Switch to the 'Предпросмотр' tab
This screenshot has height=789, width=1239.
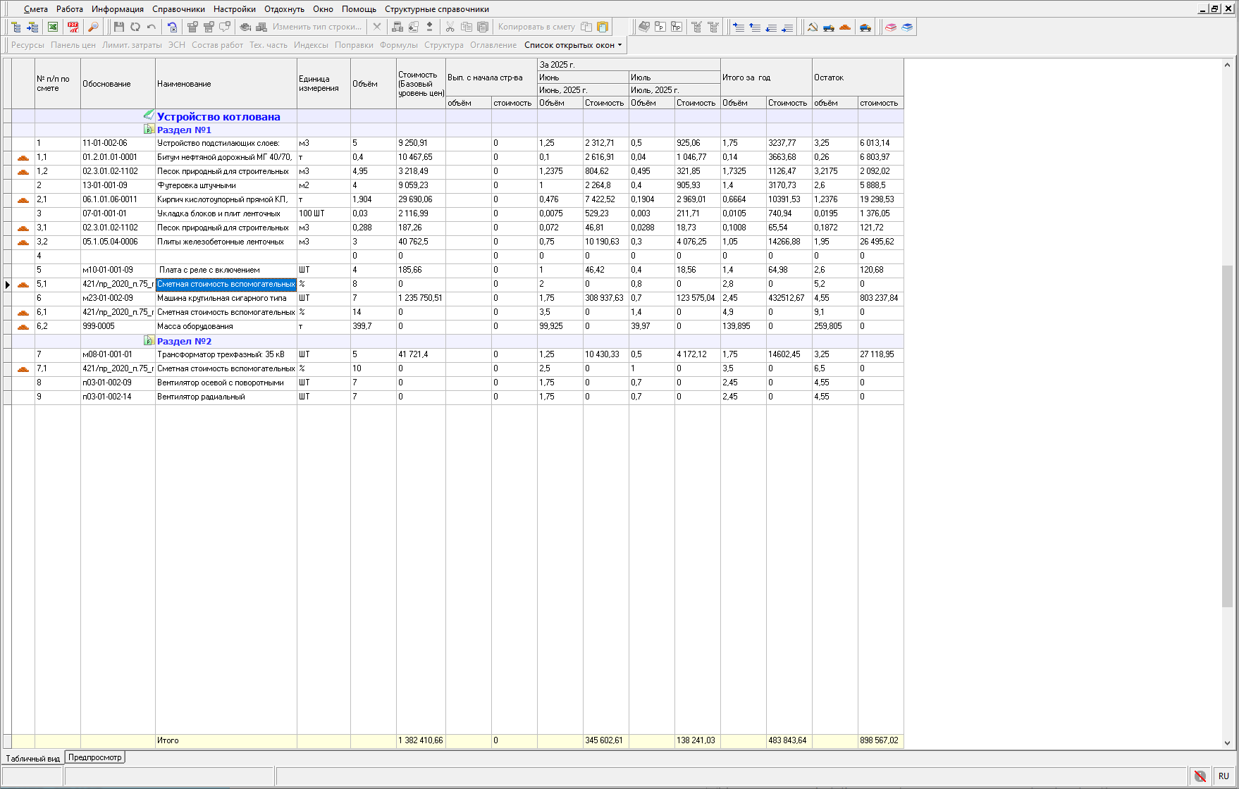[95, 757]
